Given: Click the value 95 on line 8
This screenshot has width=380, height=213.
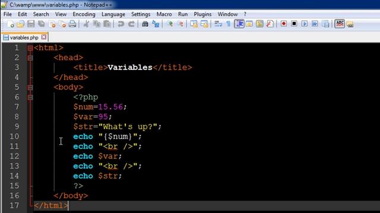Looking at the screenshot, I should [x=103, y=117].
